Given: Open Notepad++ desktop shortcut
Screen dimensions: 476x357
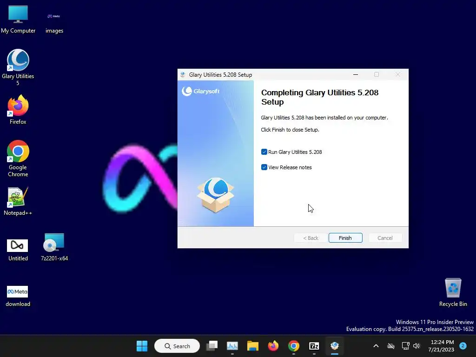Looking at the screenshot, I should coord(18,201).
